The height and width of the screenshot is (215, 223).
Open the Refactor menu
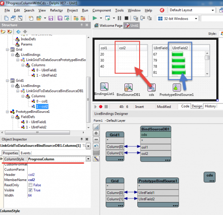tap(56, 10)
